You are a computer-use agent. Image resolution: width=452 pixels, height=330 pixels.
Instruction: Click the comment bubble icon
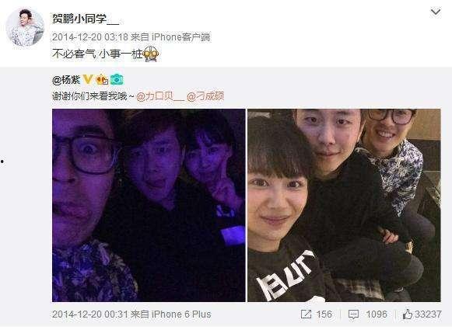pos(353,314)
